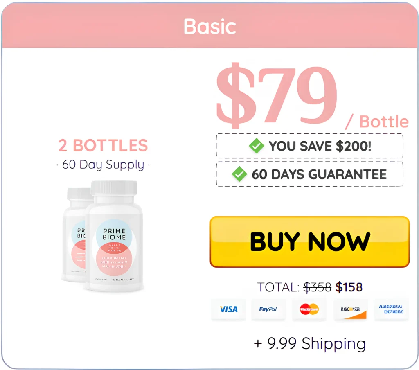
Task: Click the Visa payment icon
Action: 228,309
